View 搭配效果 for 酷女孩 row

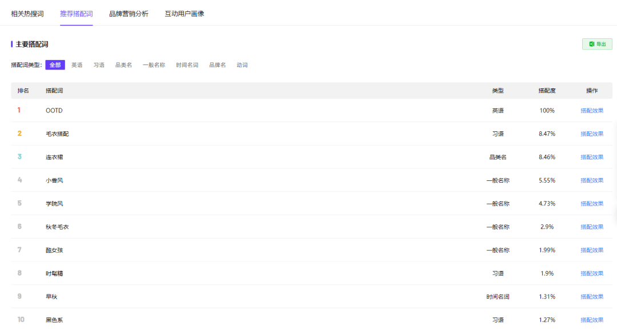(x=592, y=250)
